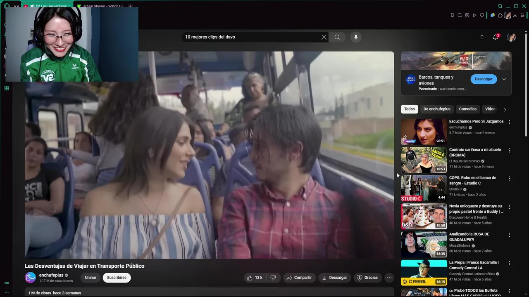Select the De enchufeplus filter chip
529x297 pixels.
point(437,109)
